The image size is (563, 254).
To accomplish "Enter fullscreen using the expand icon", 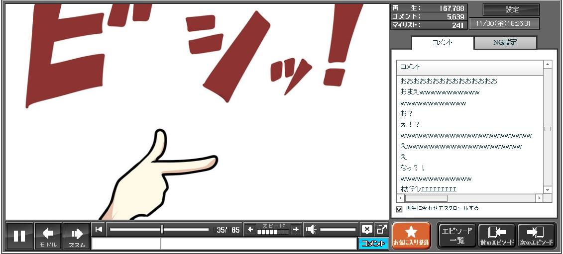I will tap(381, 229).
